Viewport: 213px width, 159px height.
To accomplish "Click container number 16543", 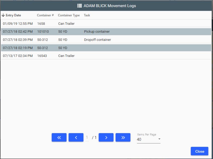I will (42, 56).
